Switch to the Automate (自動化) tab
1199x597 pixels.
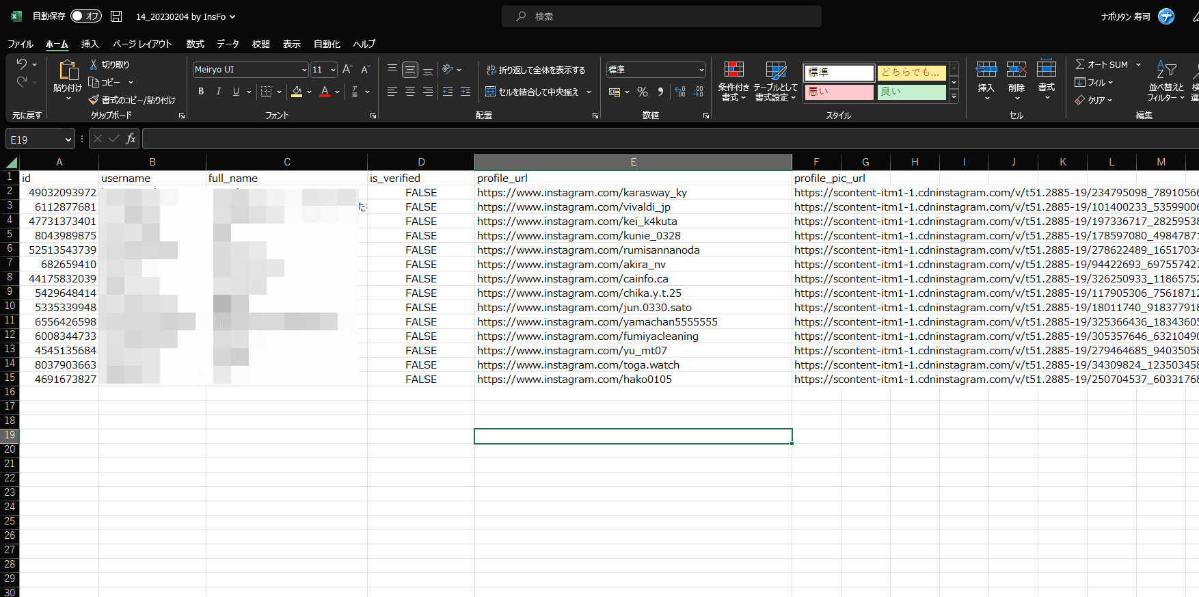click(327, 44)
